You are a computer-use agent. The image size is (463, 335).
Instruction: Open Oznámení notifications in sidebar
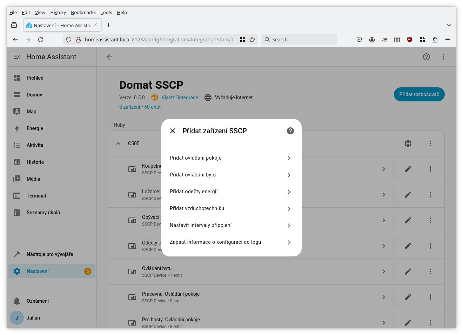tap(52, 301)
